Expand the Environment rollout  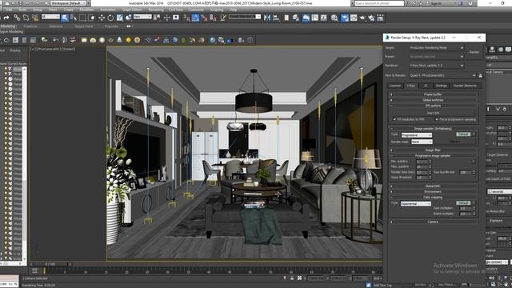pyautogui.click(x=433, y=192)
